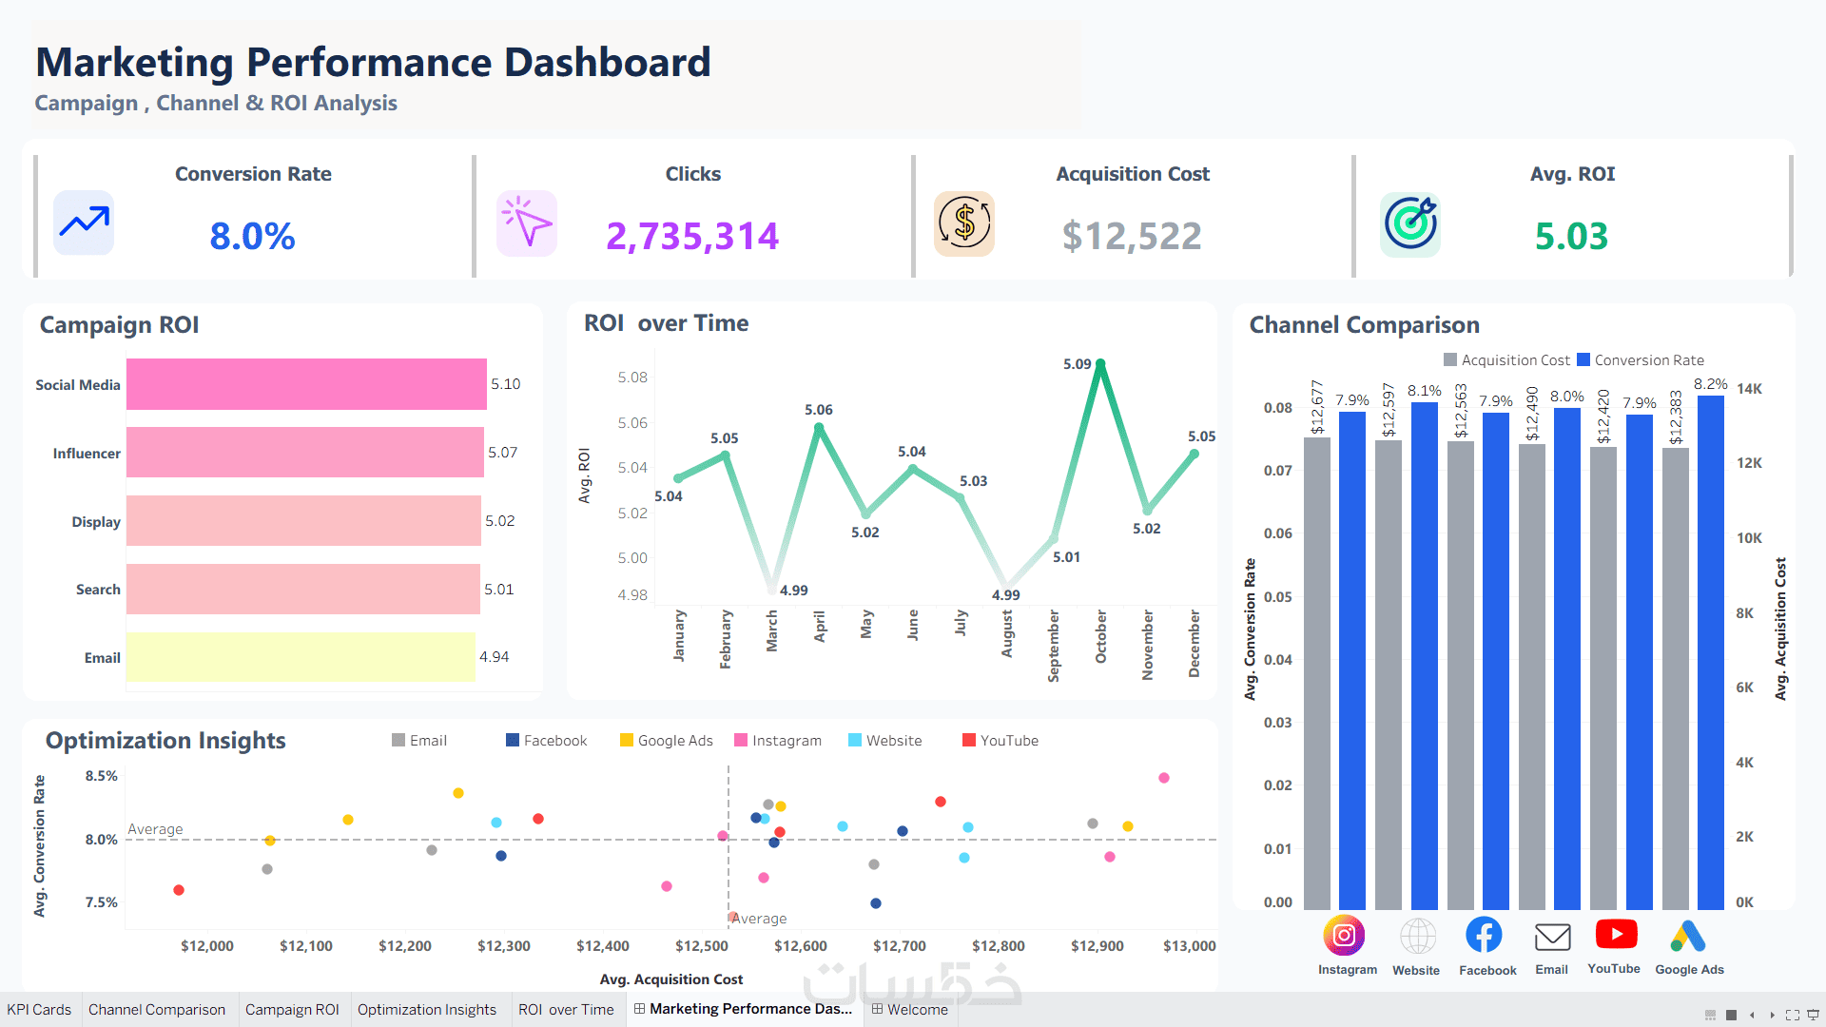Click the Avg. ROI target icon
The image size is (1826, 1027).
(1410, 224)
